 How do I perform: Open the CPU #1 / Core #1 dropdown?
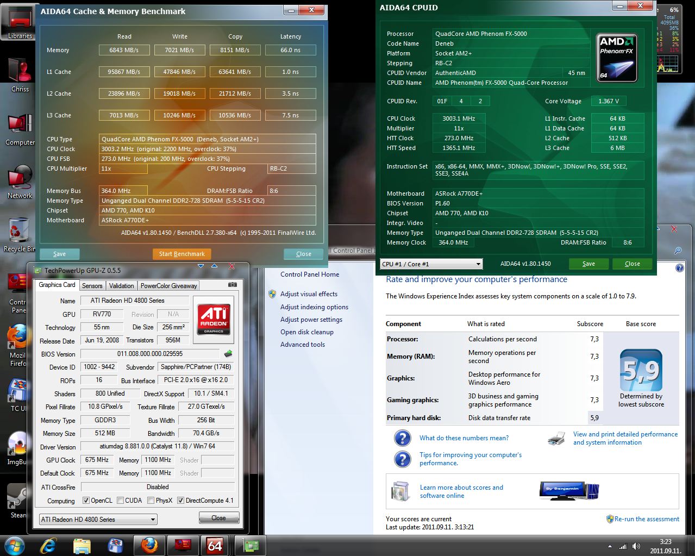pyautogui.click(x=431, y=264)
